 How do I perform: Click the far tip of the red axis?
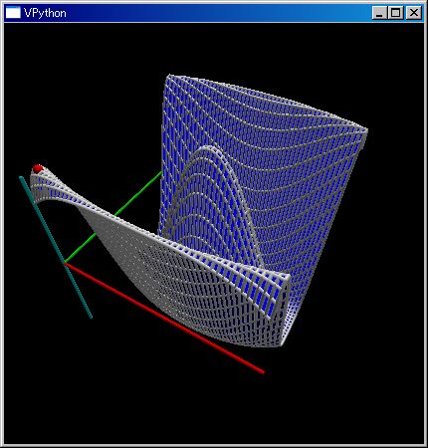[263, 372]
